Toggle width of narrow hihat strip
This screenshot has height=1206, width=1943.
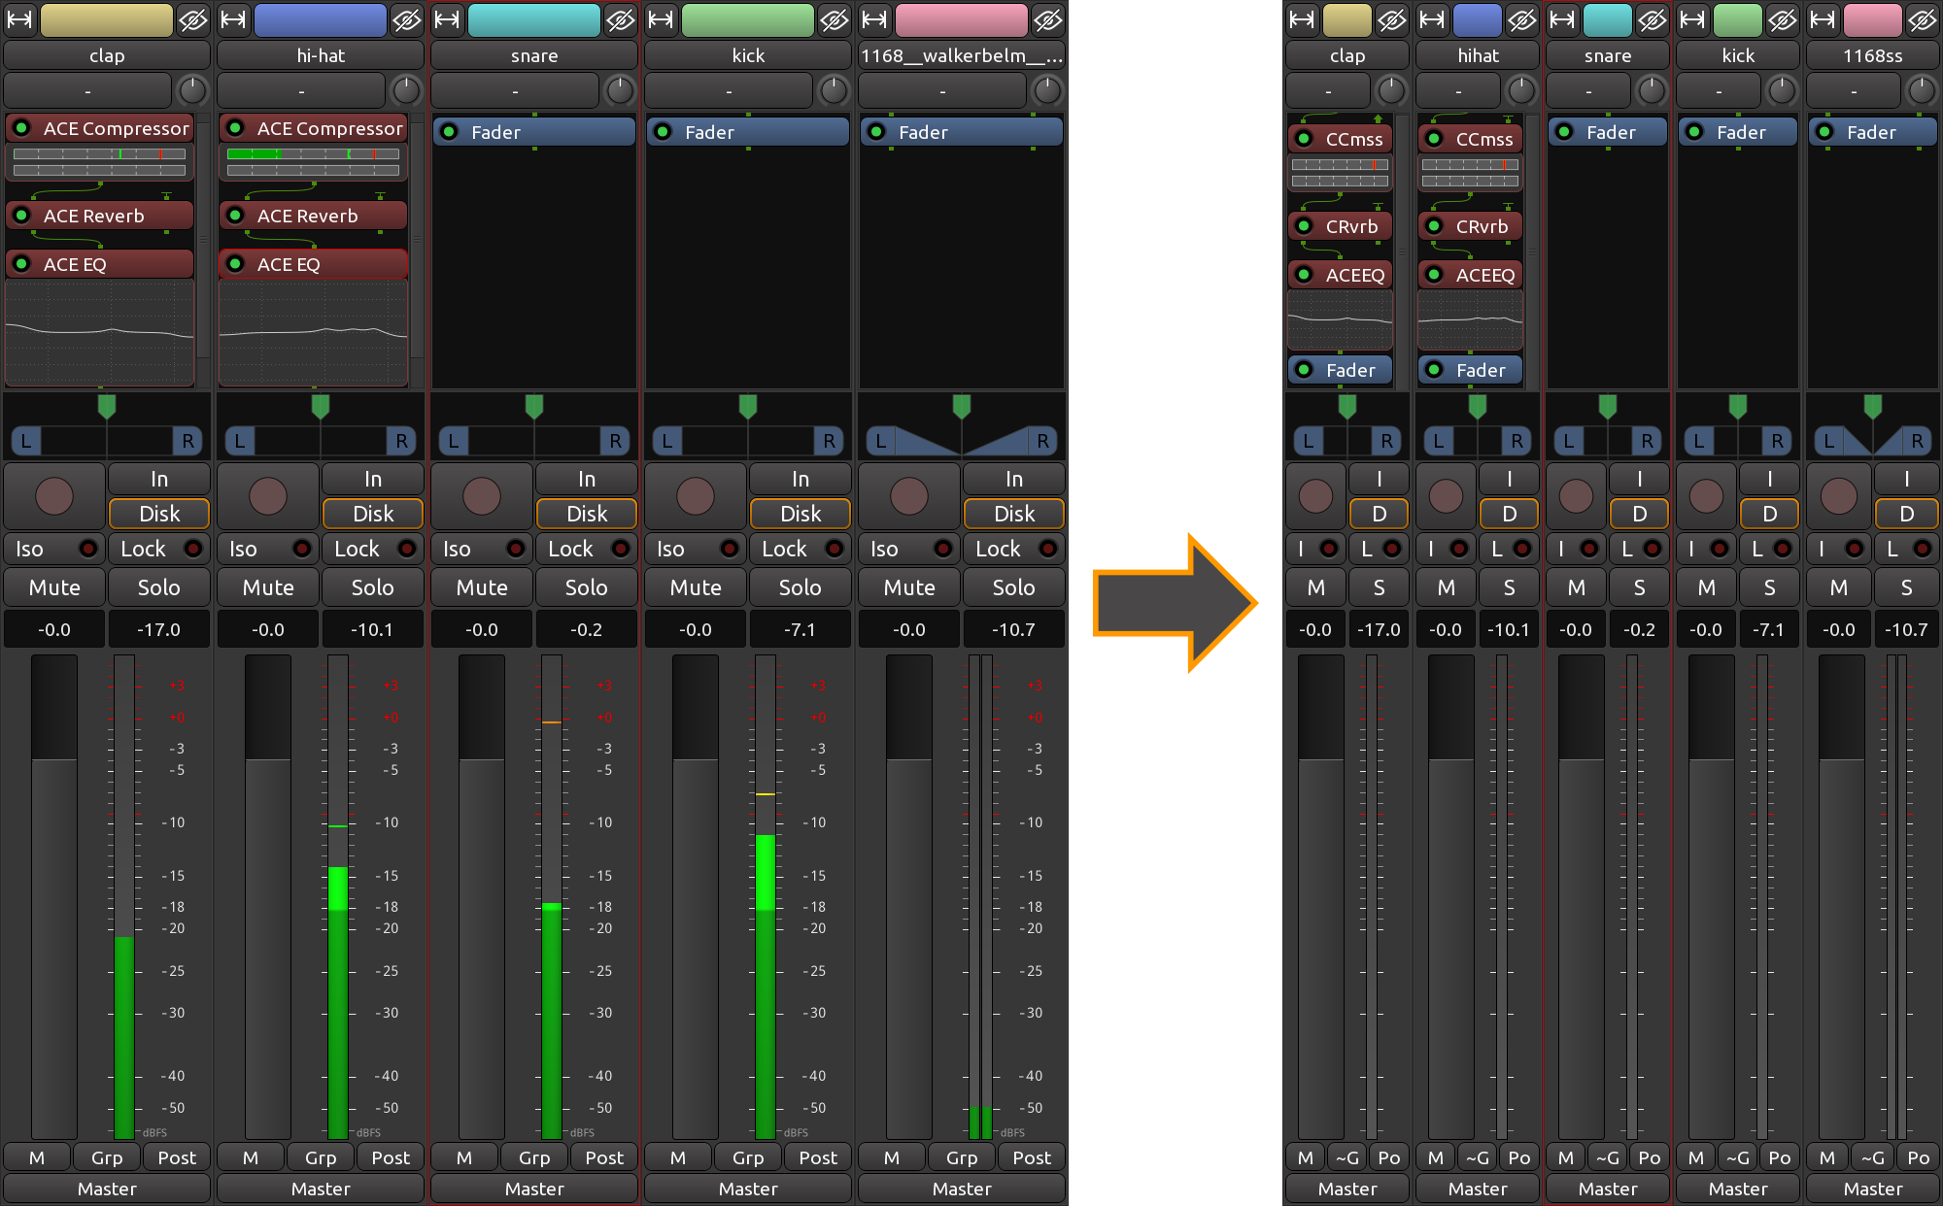(1433, 19)
